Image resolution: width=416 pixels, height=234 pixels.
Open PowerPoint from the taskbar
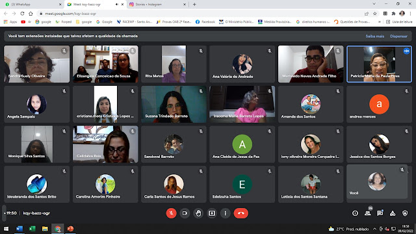point(70,228)
